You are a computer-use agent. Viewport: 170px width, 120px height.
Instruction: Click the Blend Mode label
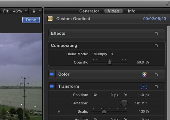click(x=77, y=54)
